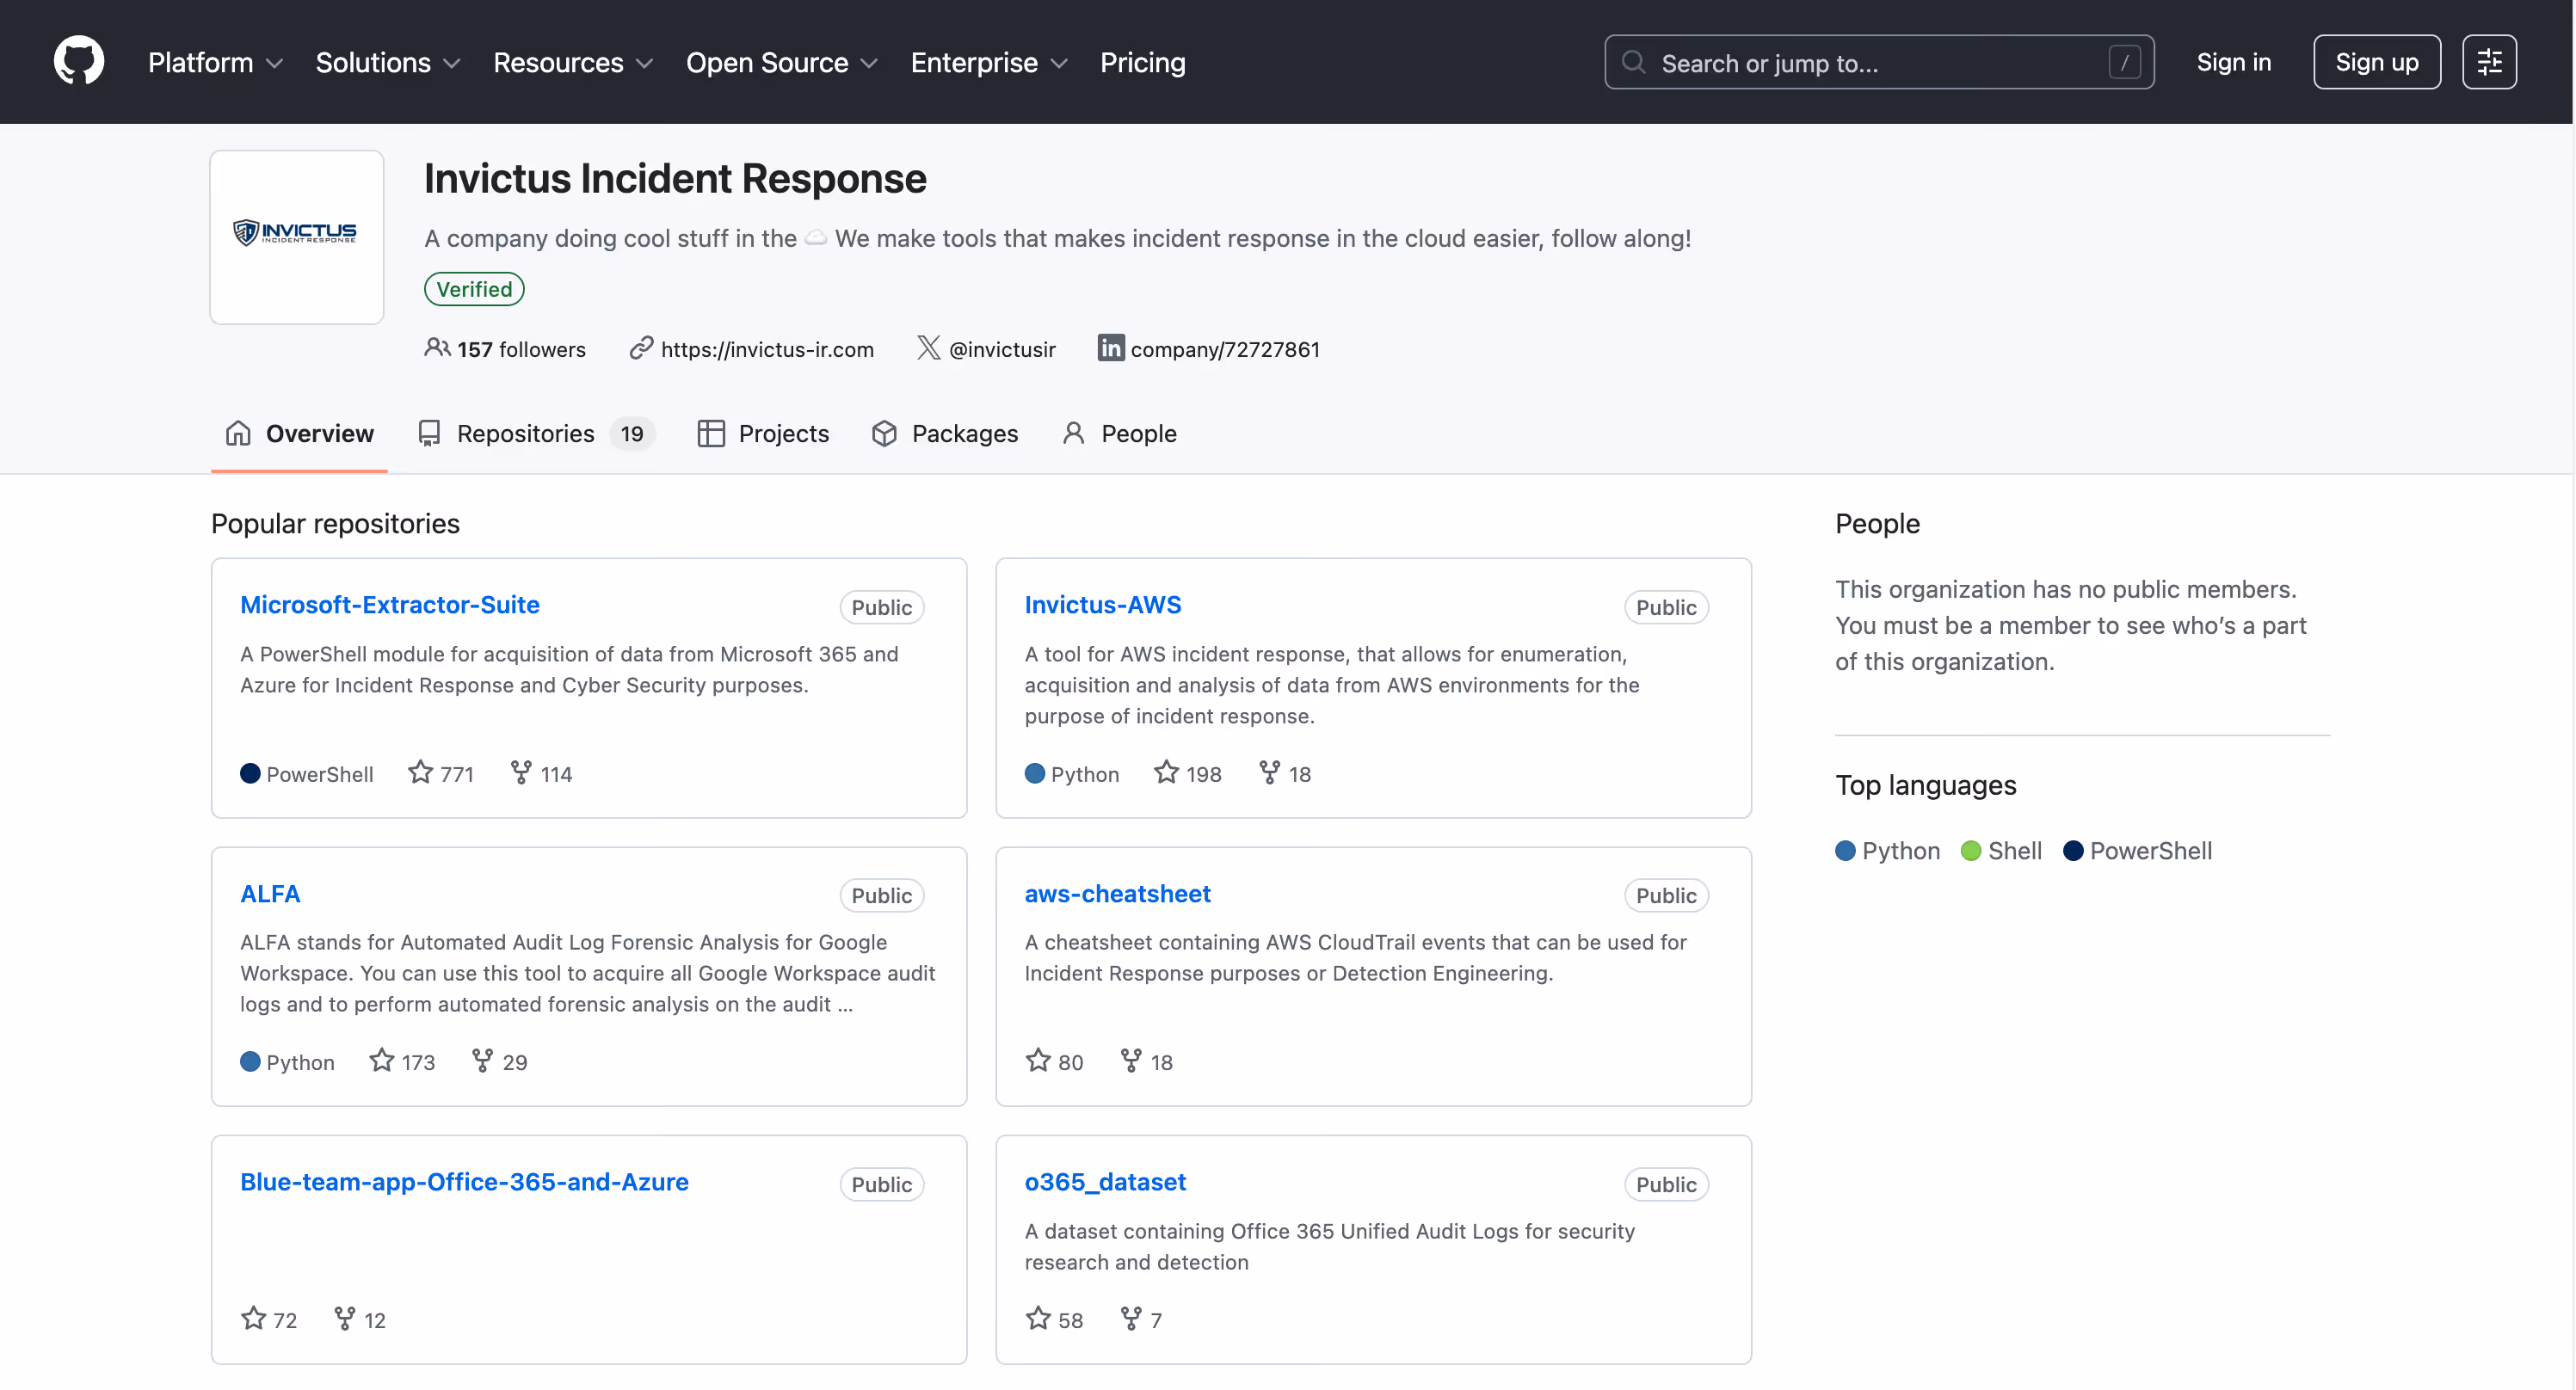Open the ALFA repository

point(270,893)
